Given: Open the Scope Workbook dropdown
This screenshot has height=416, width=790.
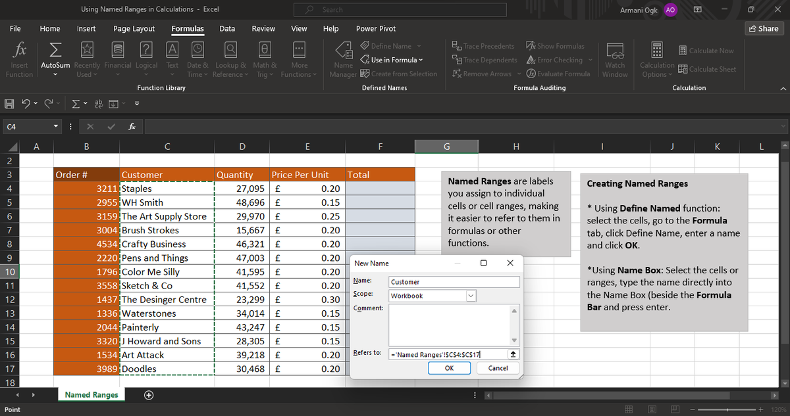Looking at the screenshot, I should coord(471,296).
